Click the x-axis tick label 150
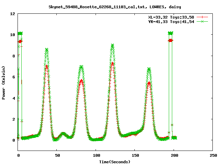 coord(135,155)
